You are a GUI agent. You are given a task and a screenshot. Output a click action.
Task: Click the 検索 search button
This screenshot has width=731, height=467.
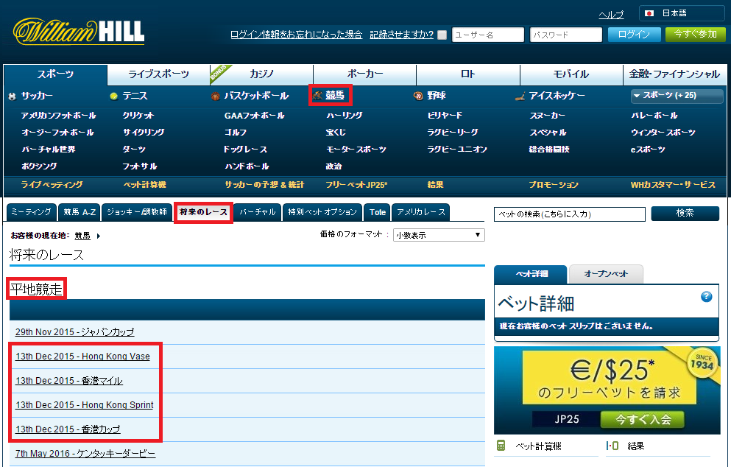point(685,213)
